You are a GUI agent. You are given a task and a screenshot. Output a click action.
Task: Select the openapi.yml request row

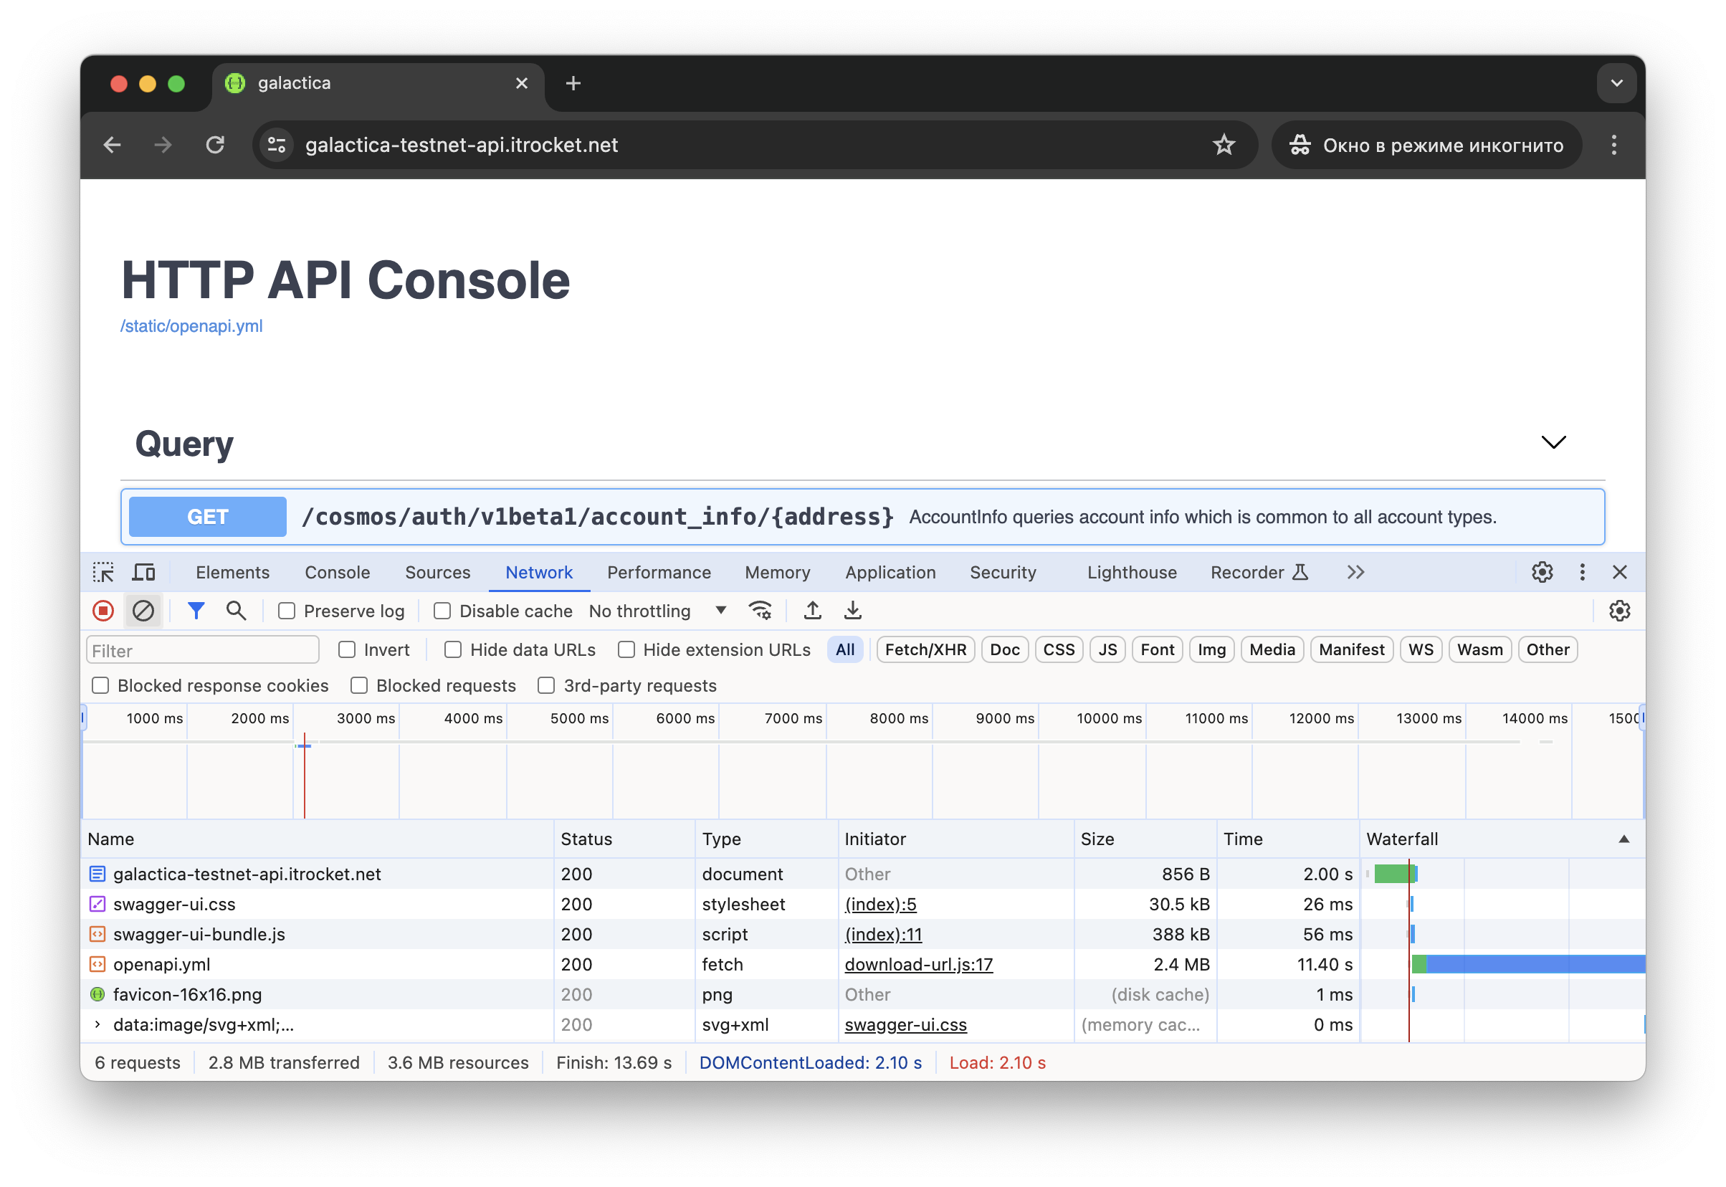click(x=861, y=964)
